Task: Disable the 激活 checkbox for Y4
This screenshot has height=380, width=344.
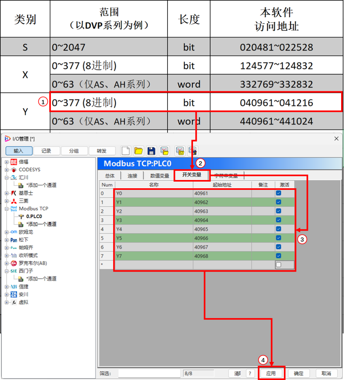Action: [278, 229]
